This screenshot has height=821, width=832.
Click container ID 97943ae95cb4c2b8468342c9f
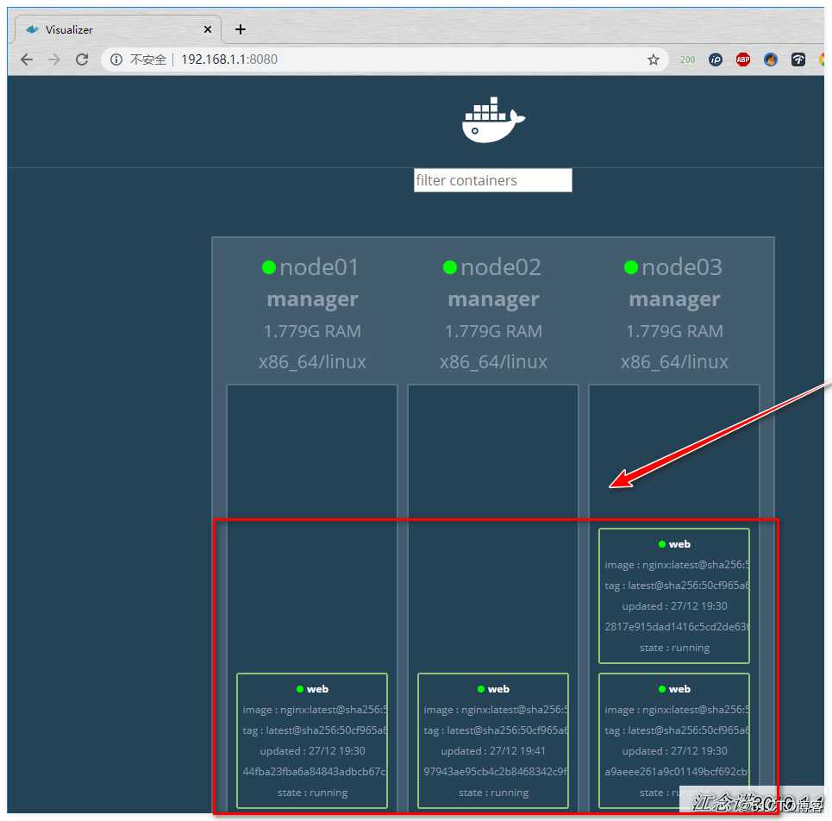495,772
